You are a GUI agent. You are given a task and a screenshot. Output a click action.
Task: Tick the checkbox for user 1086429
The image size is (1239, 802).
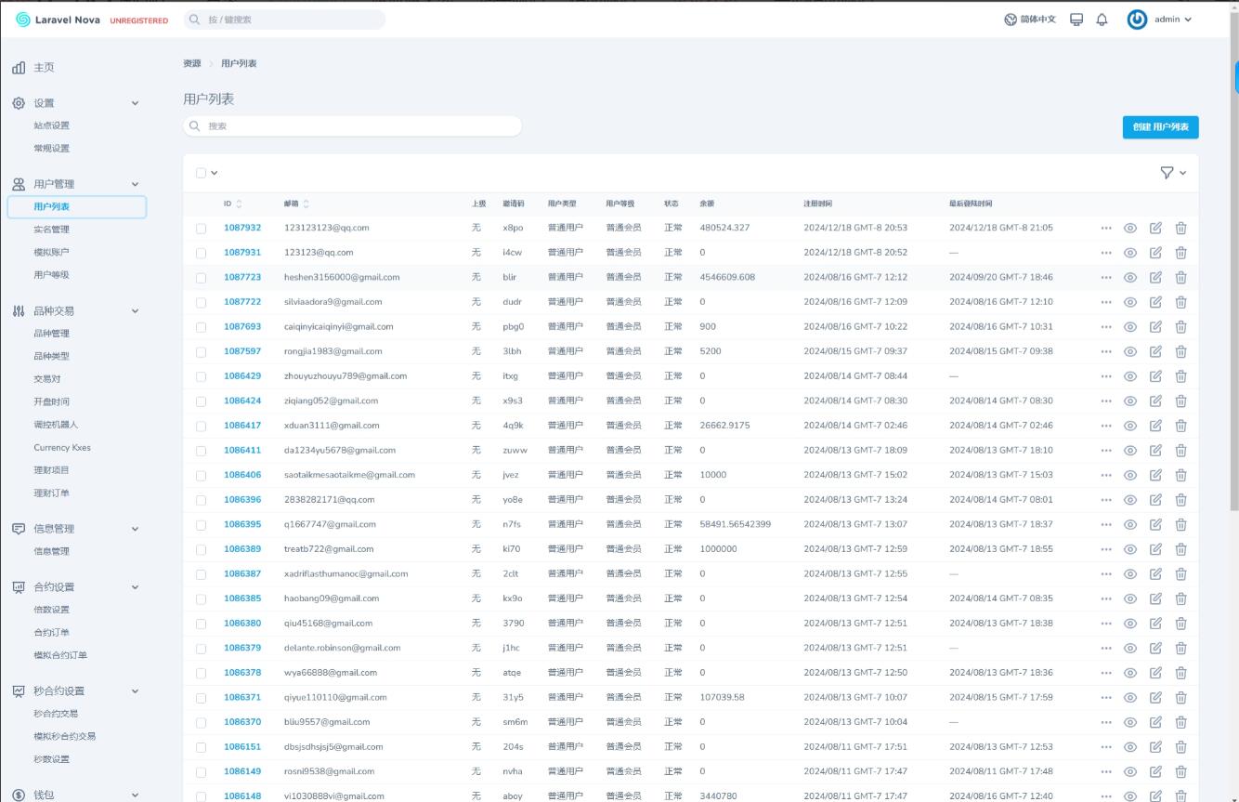click(x=201, y=376)
